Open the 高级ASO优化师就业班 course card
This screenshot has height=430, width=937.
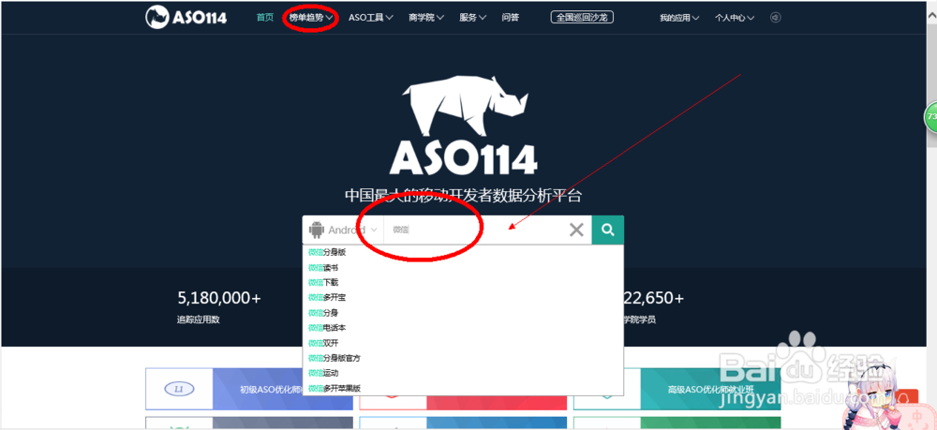[x=677, y=389]
